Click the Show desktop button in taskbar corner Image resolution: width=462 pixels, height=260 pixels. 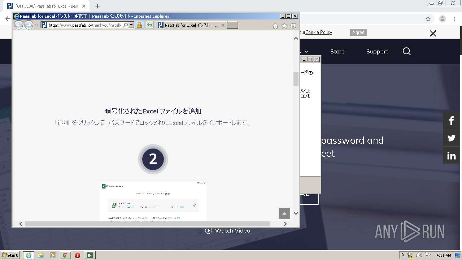458,255
